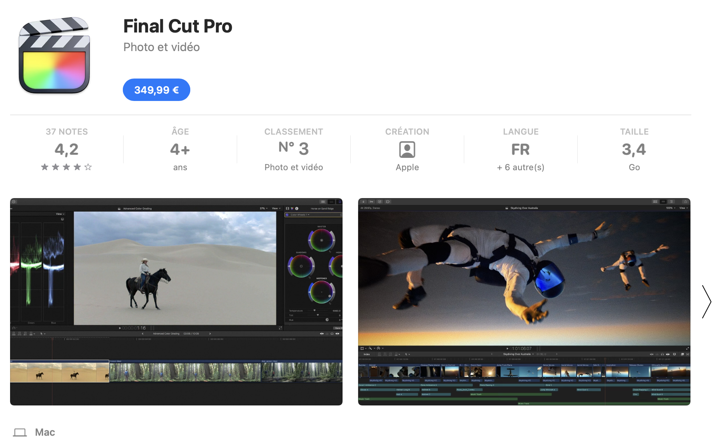Click the four-star rating row
The image size is (713, 448).
pyautogui.click(x=67, y=167)
